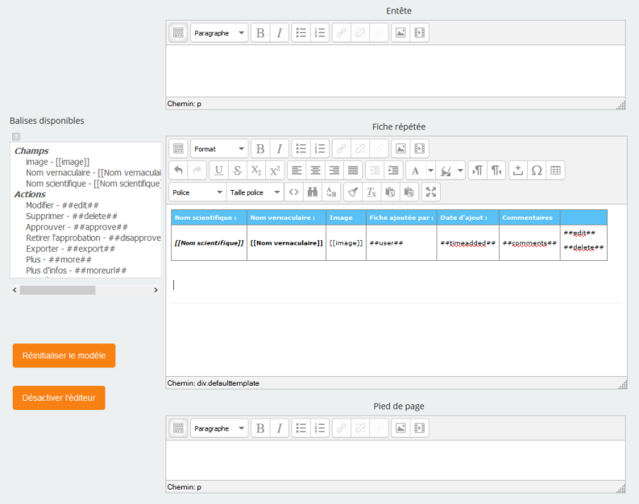Image resolution: width=639 pixels, height=504 pixels.
Task: Toggle superscript formatting
Action: click(x=275, y=170)
